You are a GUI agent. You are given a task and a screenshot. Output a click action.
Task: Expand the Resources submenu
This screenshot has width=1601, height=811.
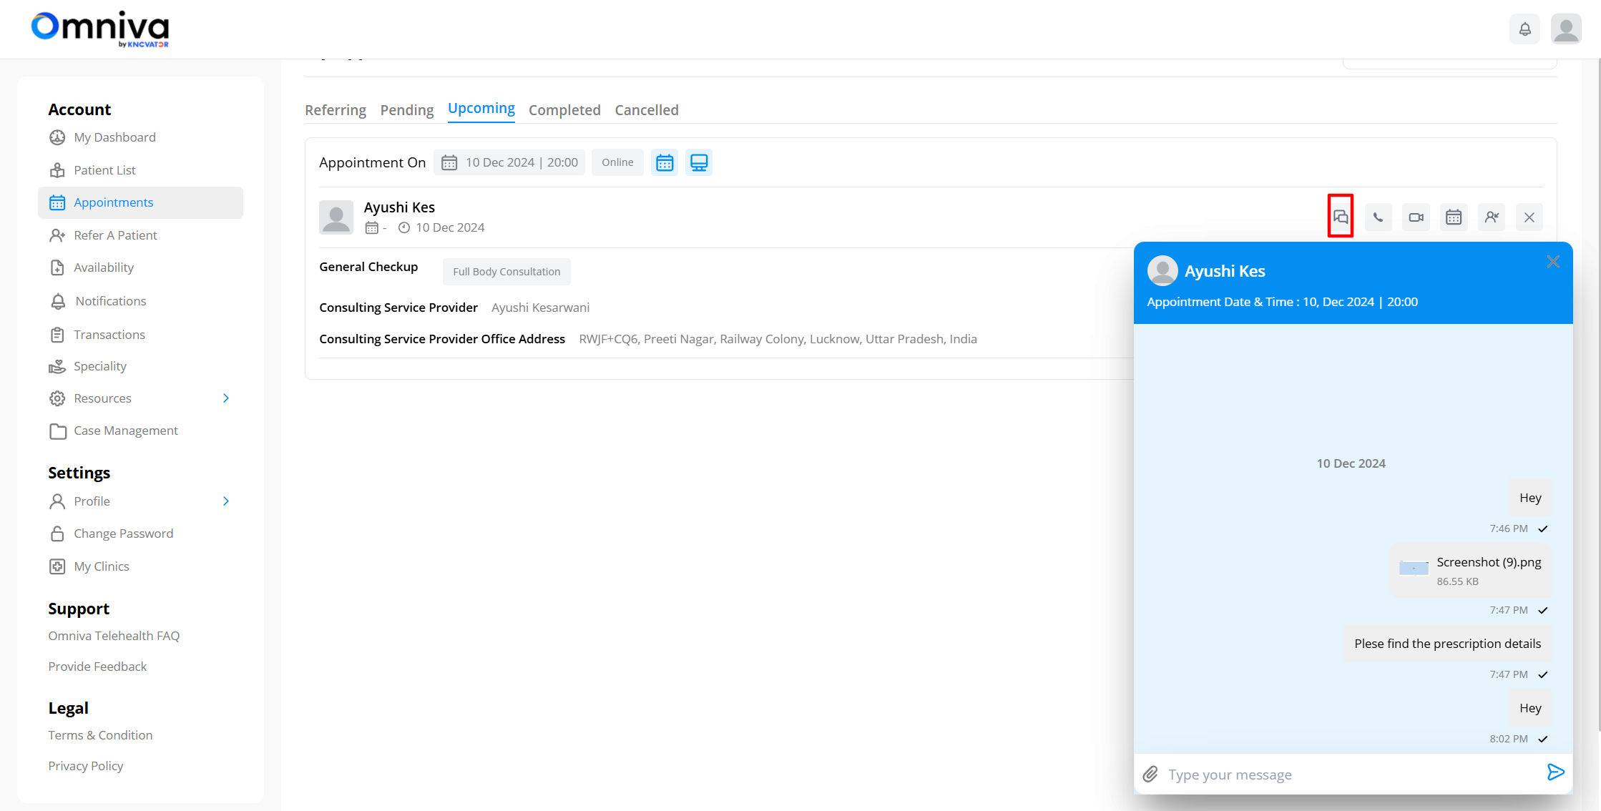click(226, 398)
